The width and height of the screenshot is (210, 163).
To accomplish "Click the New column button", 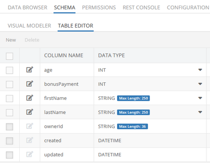I will pyautogui.click(x=11, y=40).
